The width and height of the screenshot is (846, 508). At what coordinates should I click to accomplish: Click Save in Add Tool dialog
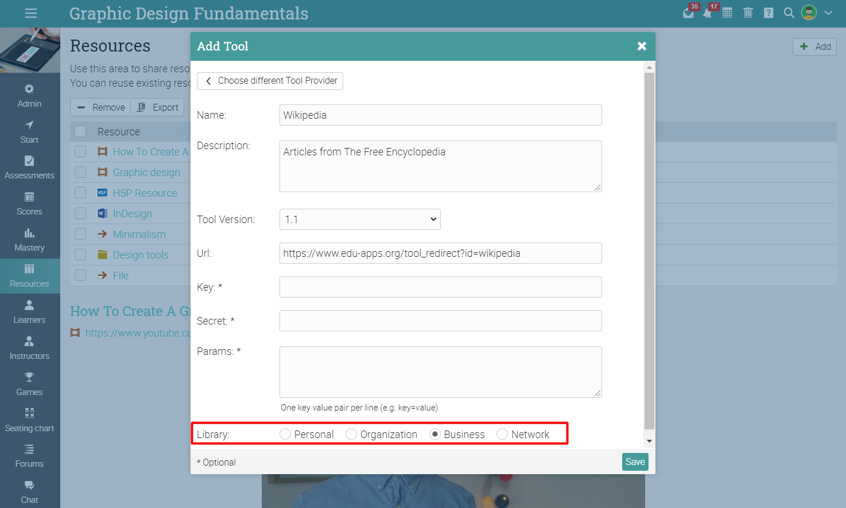pyautogui.click(x=635, y=462)
